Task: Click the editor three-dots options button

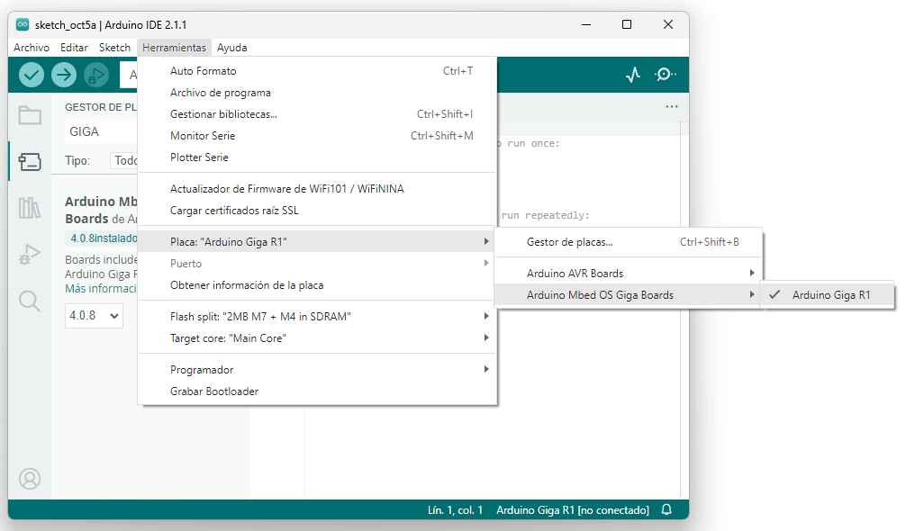Action: point(671,107)
